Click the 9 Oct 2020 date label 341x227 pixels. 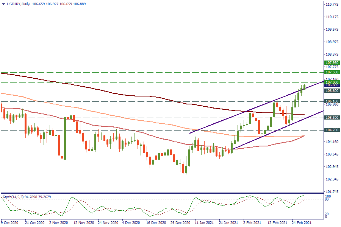pyautogui.click(x=9, y=223)
